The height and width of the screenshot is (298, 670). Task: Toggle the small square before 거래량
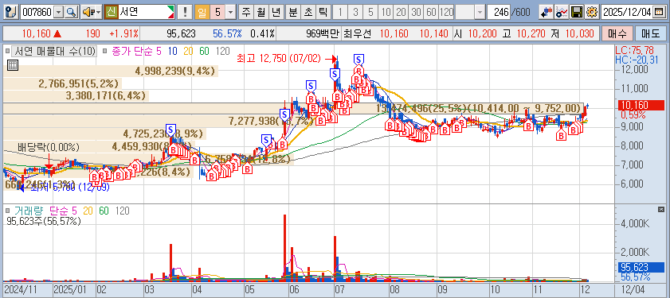tap(7, 210)
